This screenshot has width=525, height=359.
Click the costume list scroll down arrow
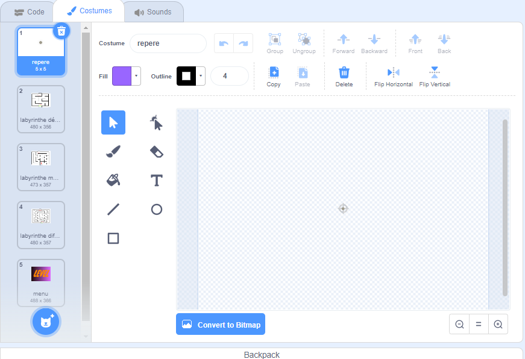click(x=86, y=336)
